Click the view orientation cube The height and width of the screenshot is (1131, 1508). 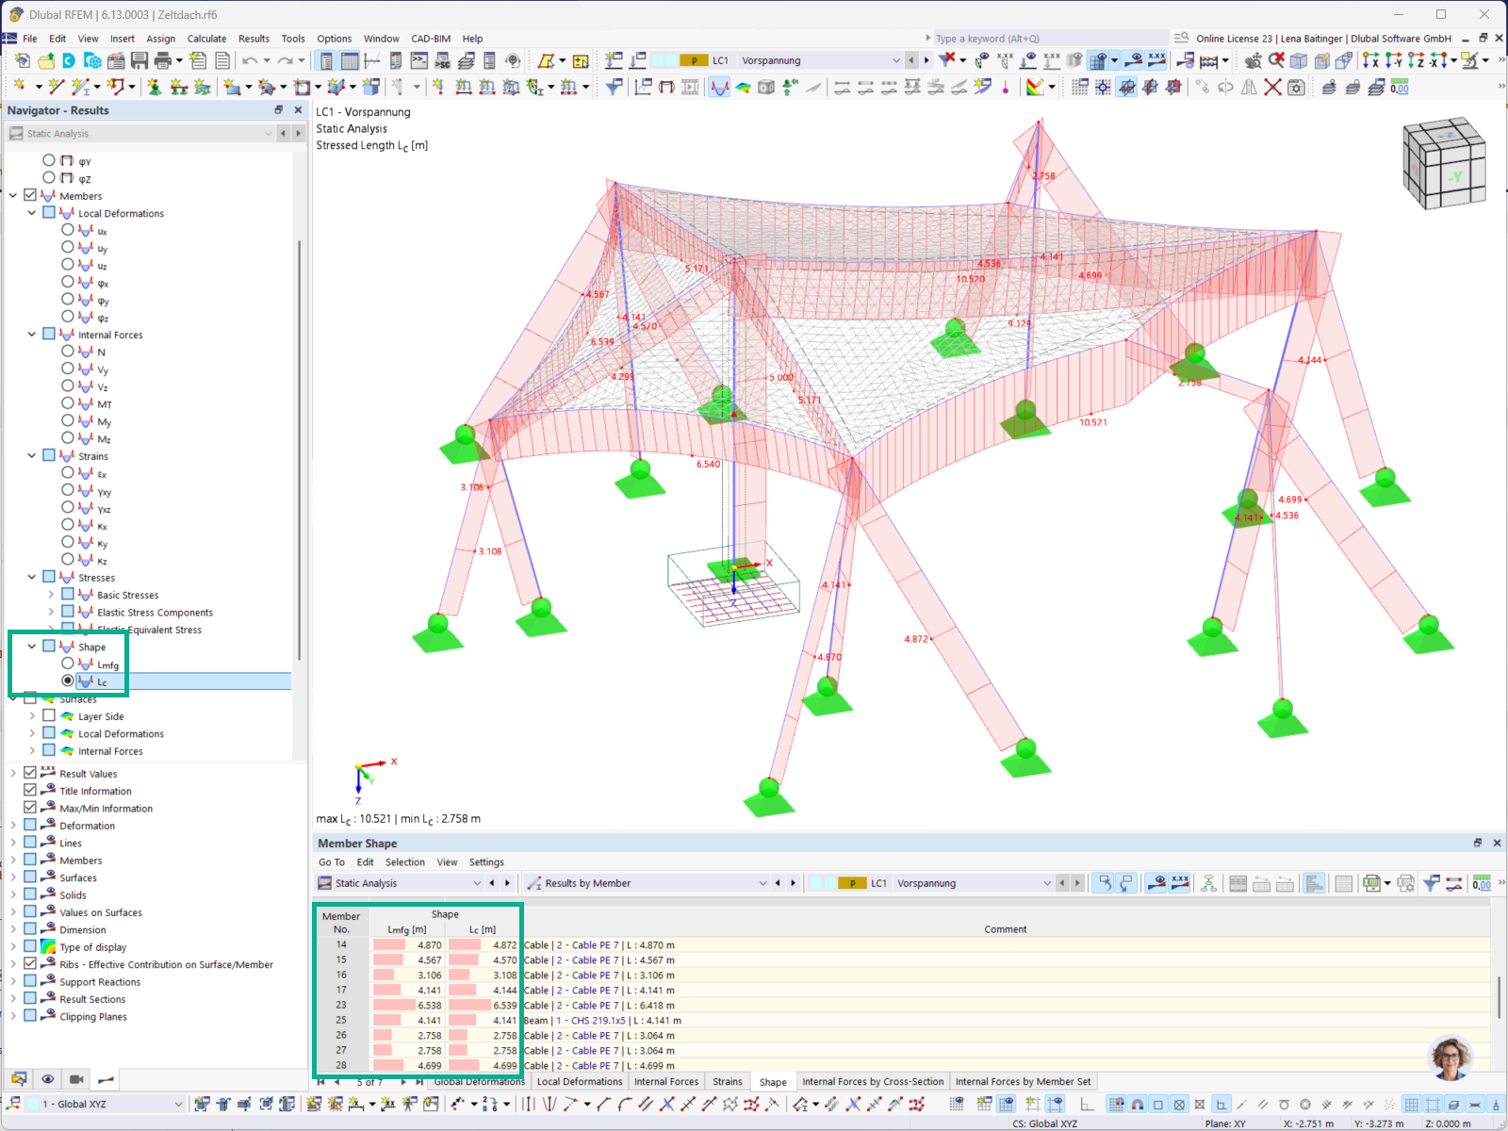pos(1444,163)
